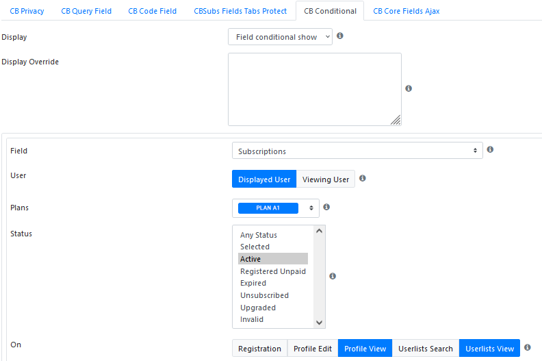Toggle Displayed User option
Screen dimensions: 542x361
(264, 179)
